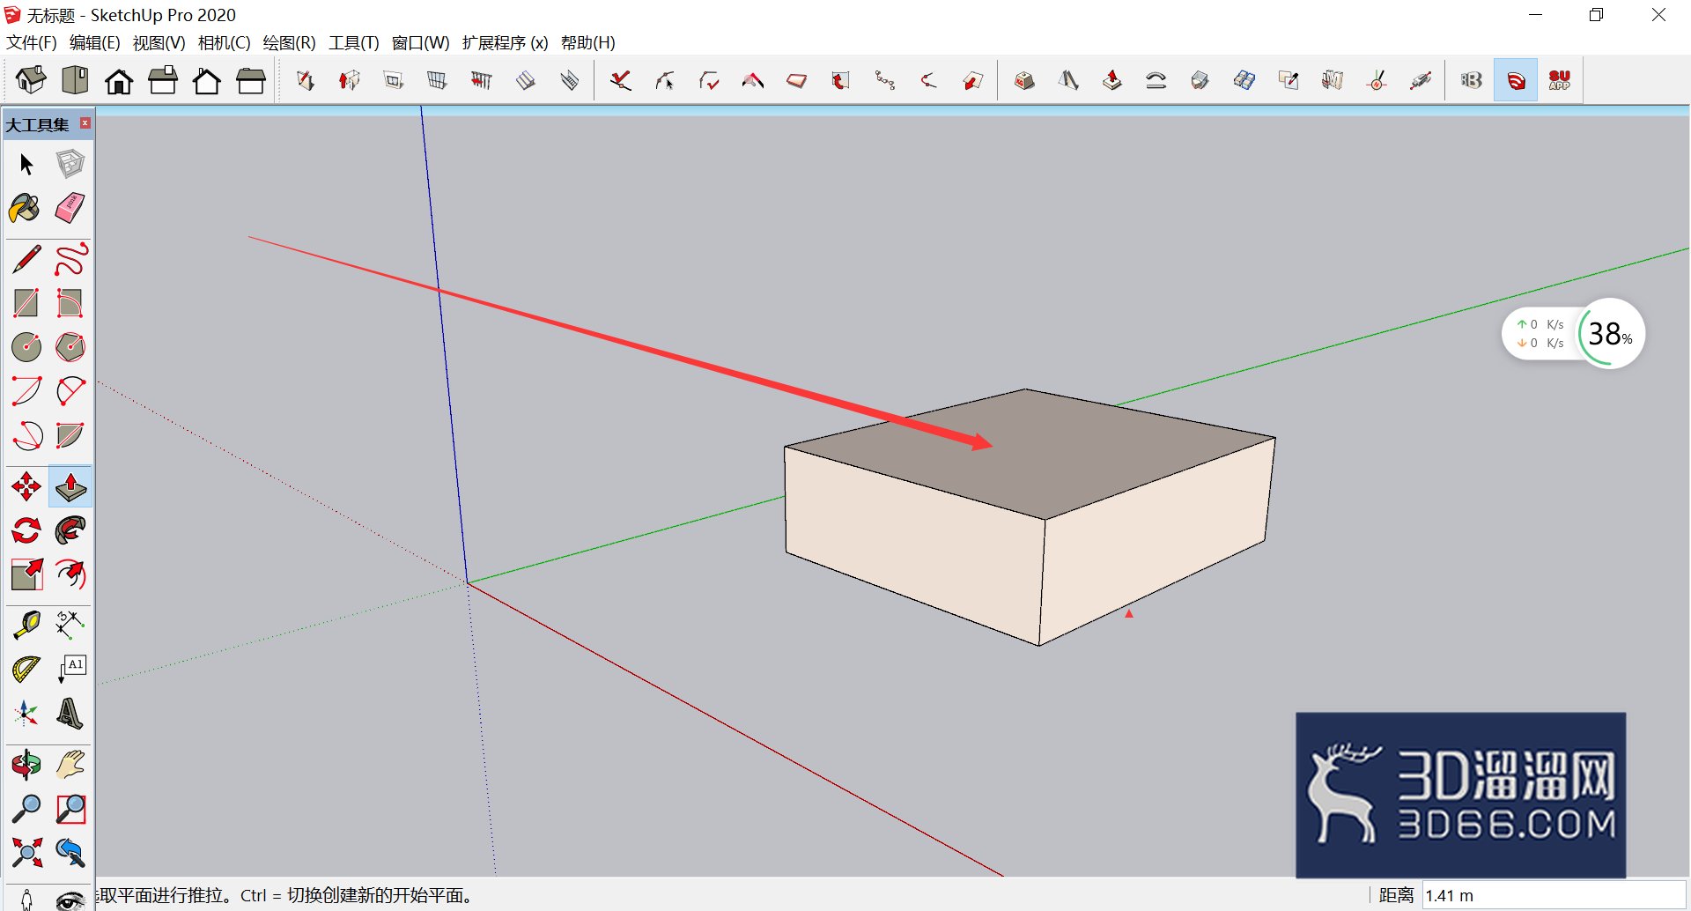Screen dimensions: 1691x911
Task: Open the 扩展程序 (x) menu
Action: [x=505, y=42]
